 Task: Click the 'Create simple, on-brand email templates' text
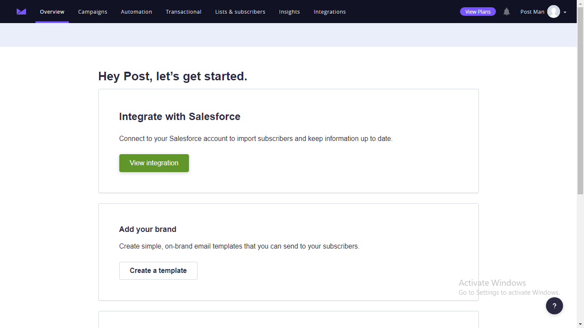[x=239, y=246]
